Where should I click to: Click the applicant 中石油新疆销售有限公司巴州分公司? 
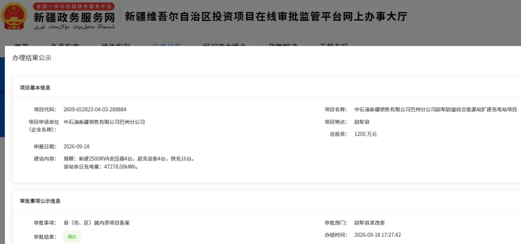(x=104, y=122)
